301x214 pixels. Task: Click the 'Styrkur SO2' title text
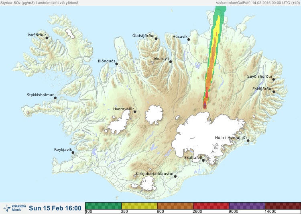coord(39,3)
